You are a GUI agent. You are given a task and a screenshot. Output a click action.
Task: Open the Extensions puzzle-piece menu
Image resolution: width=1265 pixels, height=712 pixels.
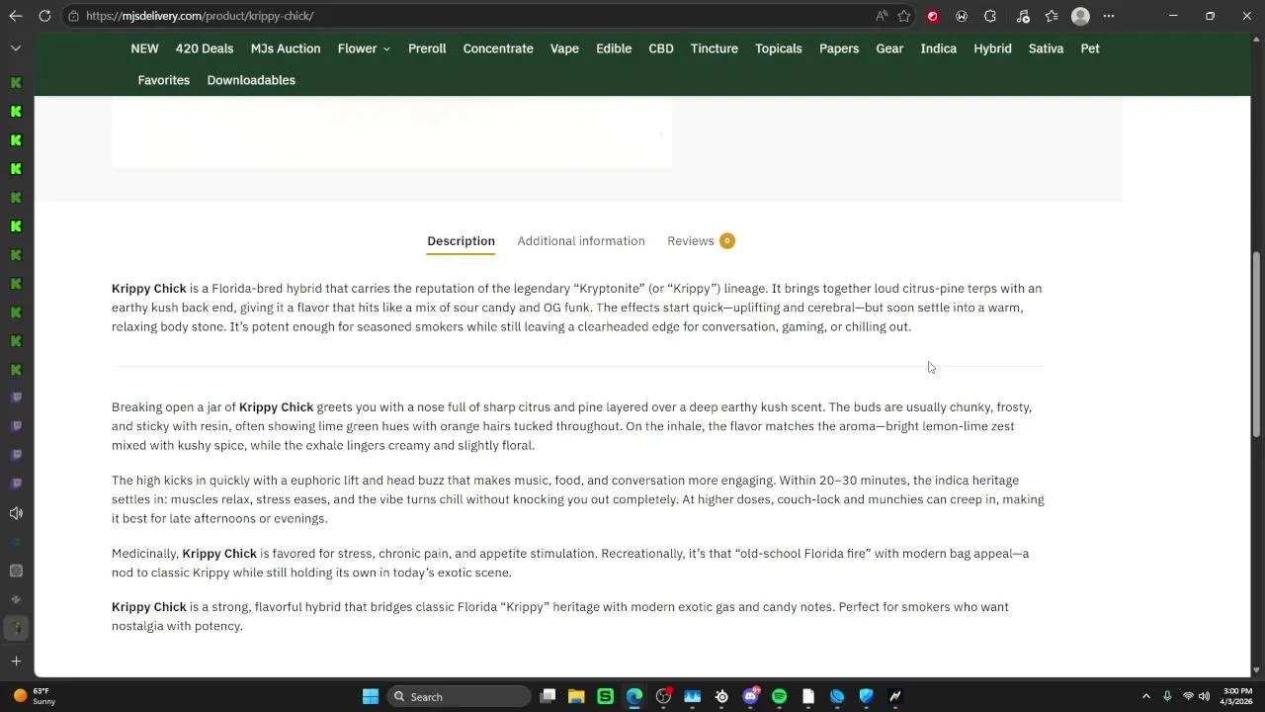(990, 16)
